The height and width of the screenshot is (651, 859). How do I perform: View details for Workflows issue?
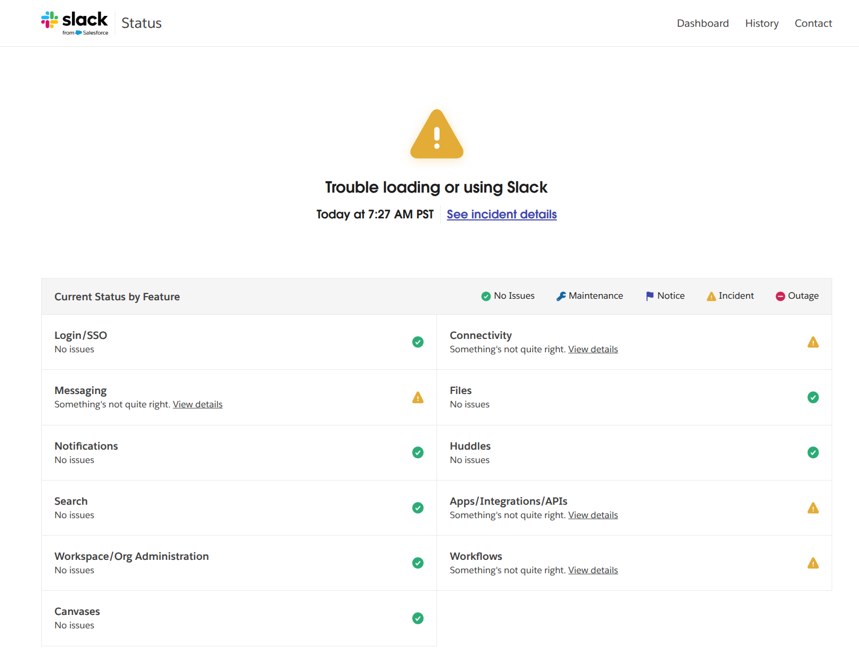(592, 570)
